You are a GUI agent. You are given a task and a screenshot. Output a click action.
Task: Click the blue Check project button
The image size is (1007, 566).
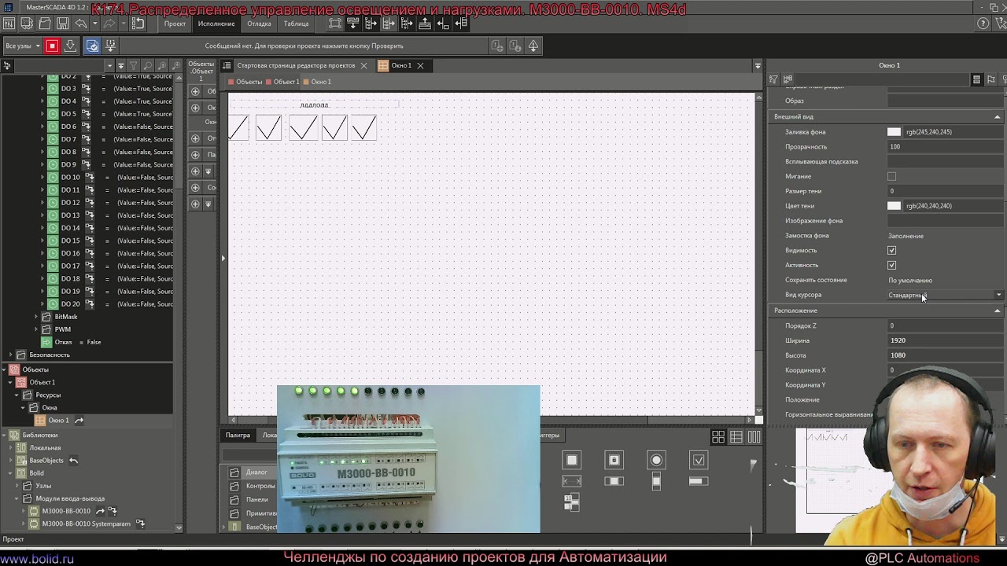(x=92, y=46)
